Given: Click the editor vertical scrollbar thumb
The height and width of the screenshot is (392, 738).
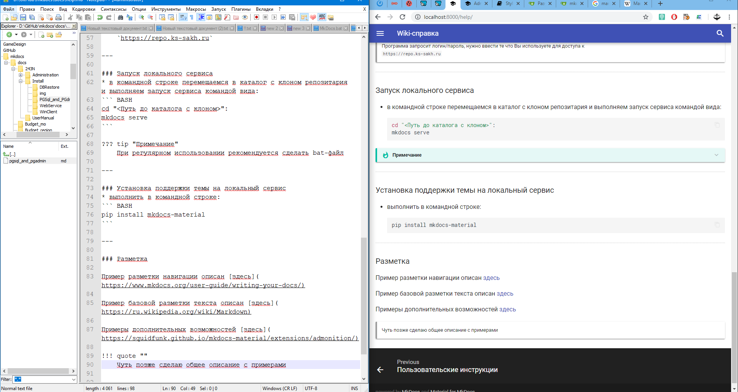Looking at the screenshot, I should (364, 296).
